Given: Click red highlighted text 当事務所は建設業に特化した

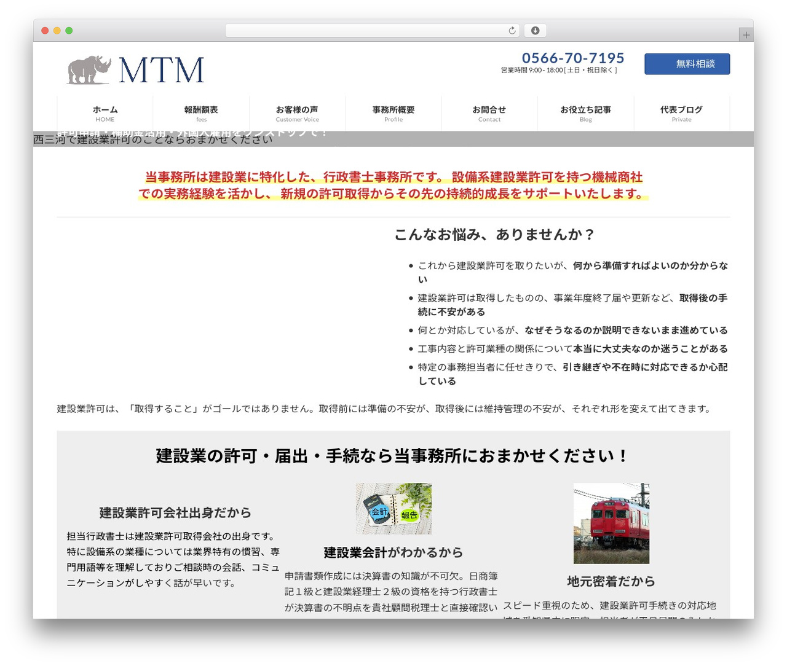Looking at the screenshot, I should [x=393, y=186].
